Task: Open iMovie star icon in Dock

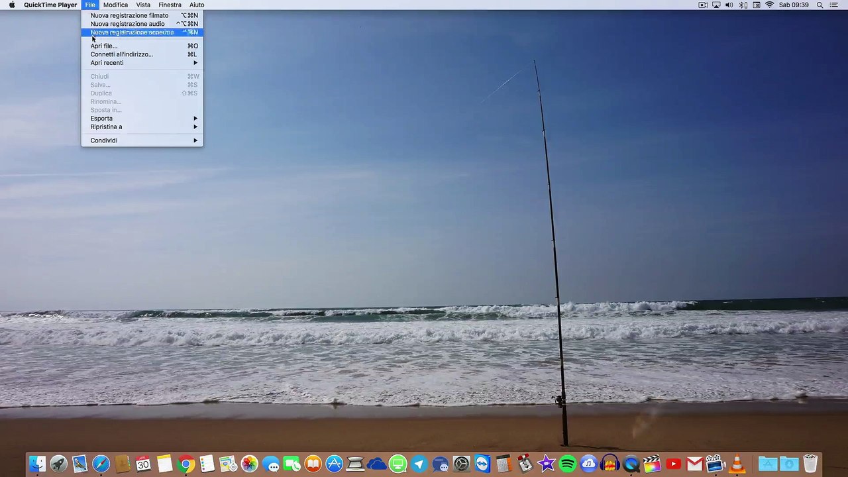Action: (x=546, y=464)
